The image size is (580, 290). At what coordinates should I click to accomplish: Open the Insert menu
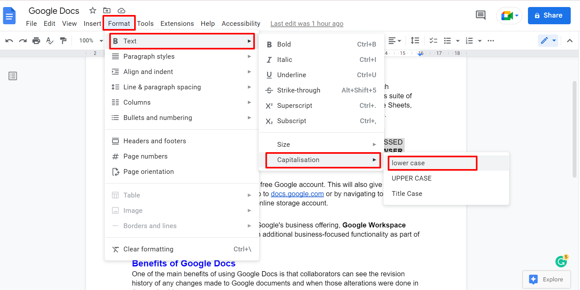coord(92,24)
